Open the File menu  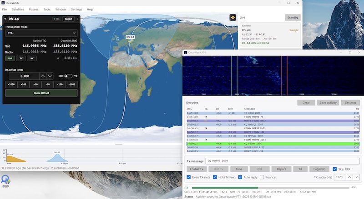coord(5,10)
